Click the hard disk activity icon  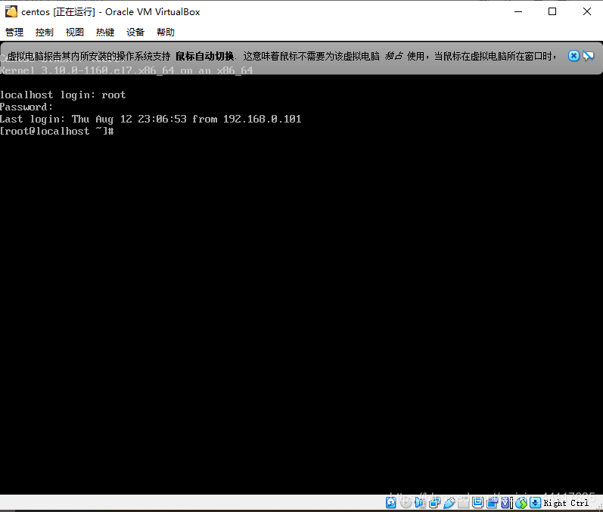[390, 502]
